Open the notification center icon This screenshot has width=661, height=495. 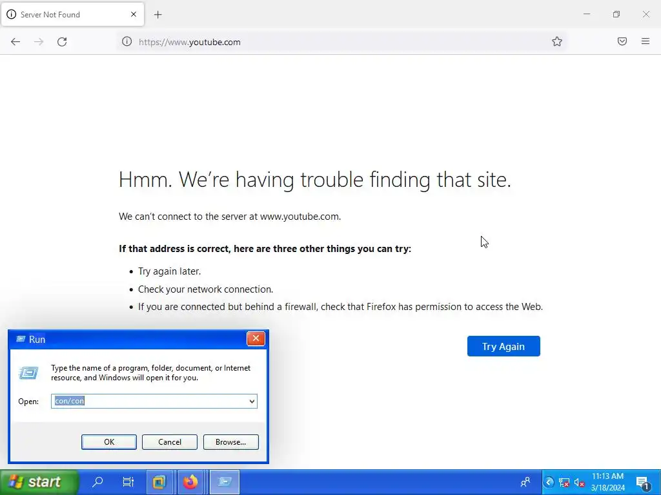tap(643, 482)
